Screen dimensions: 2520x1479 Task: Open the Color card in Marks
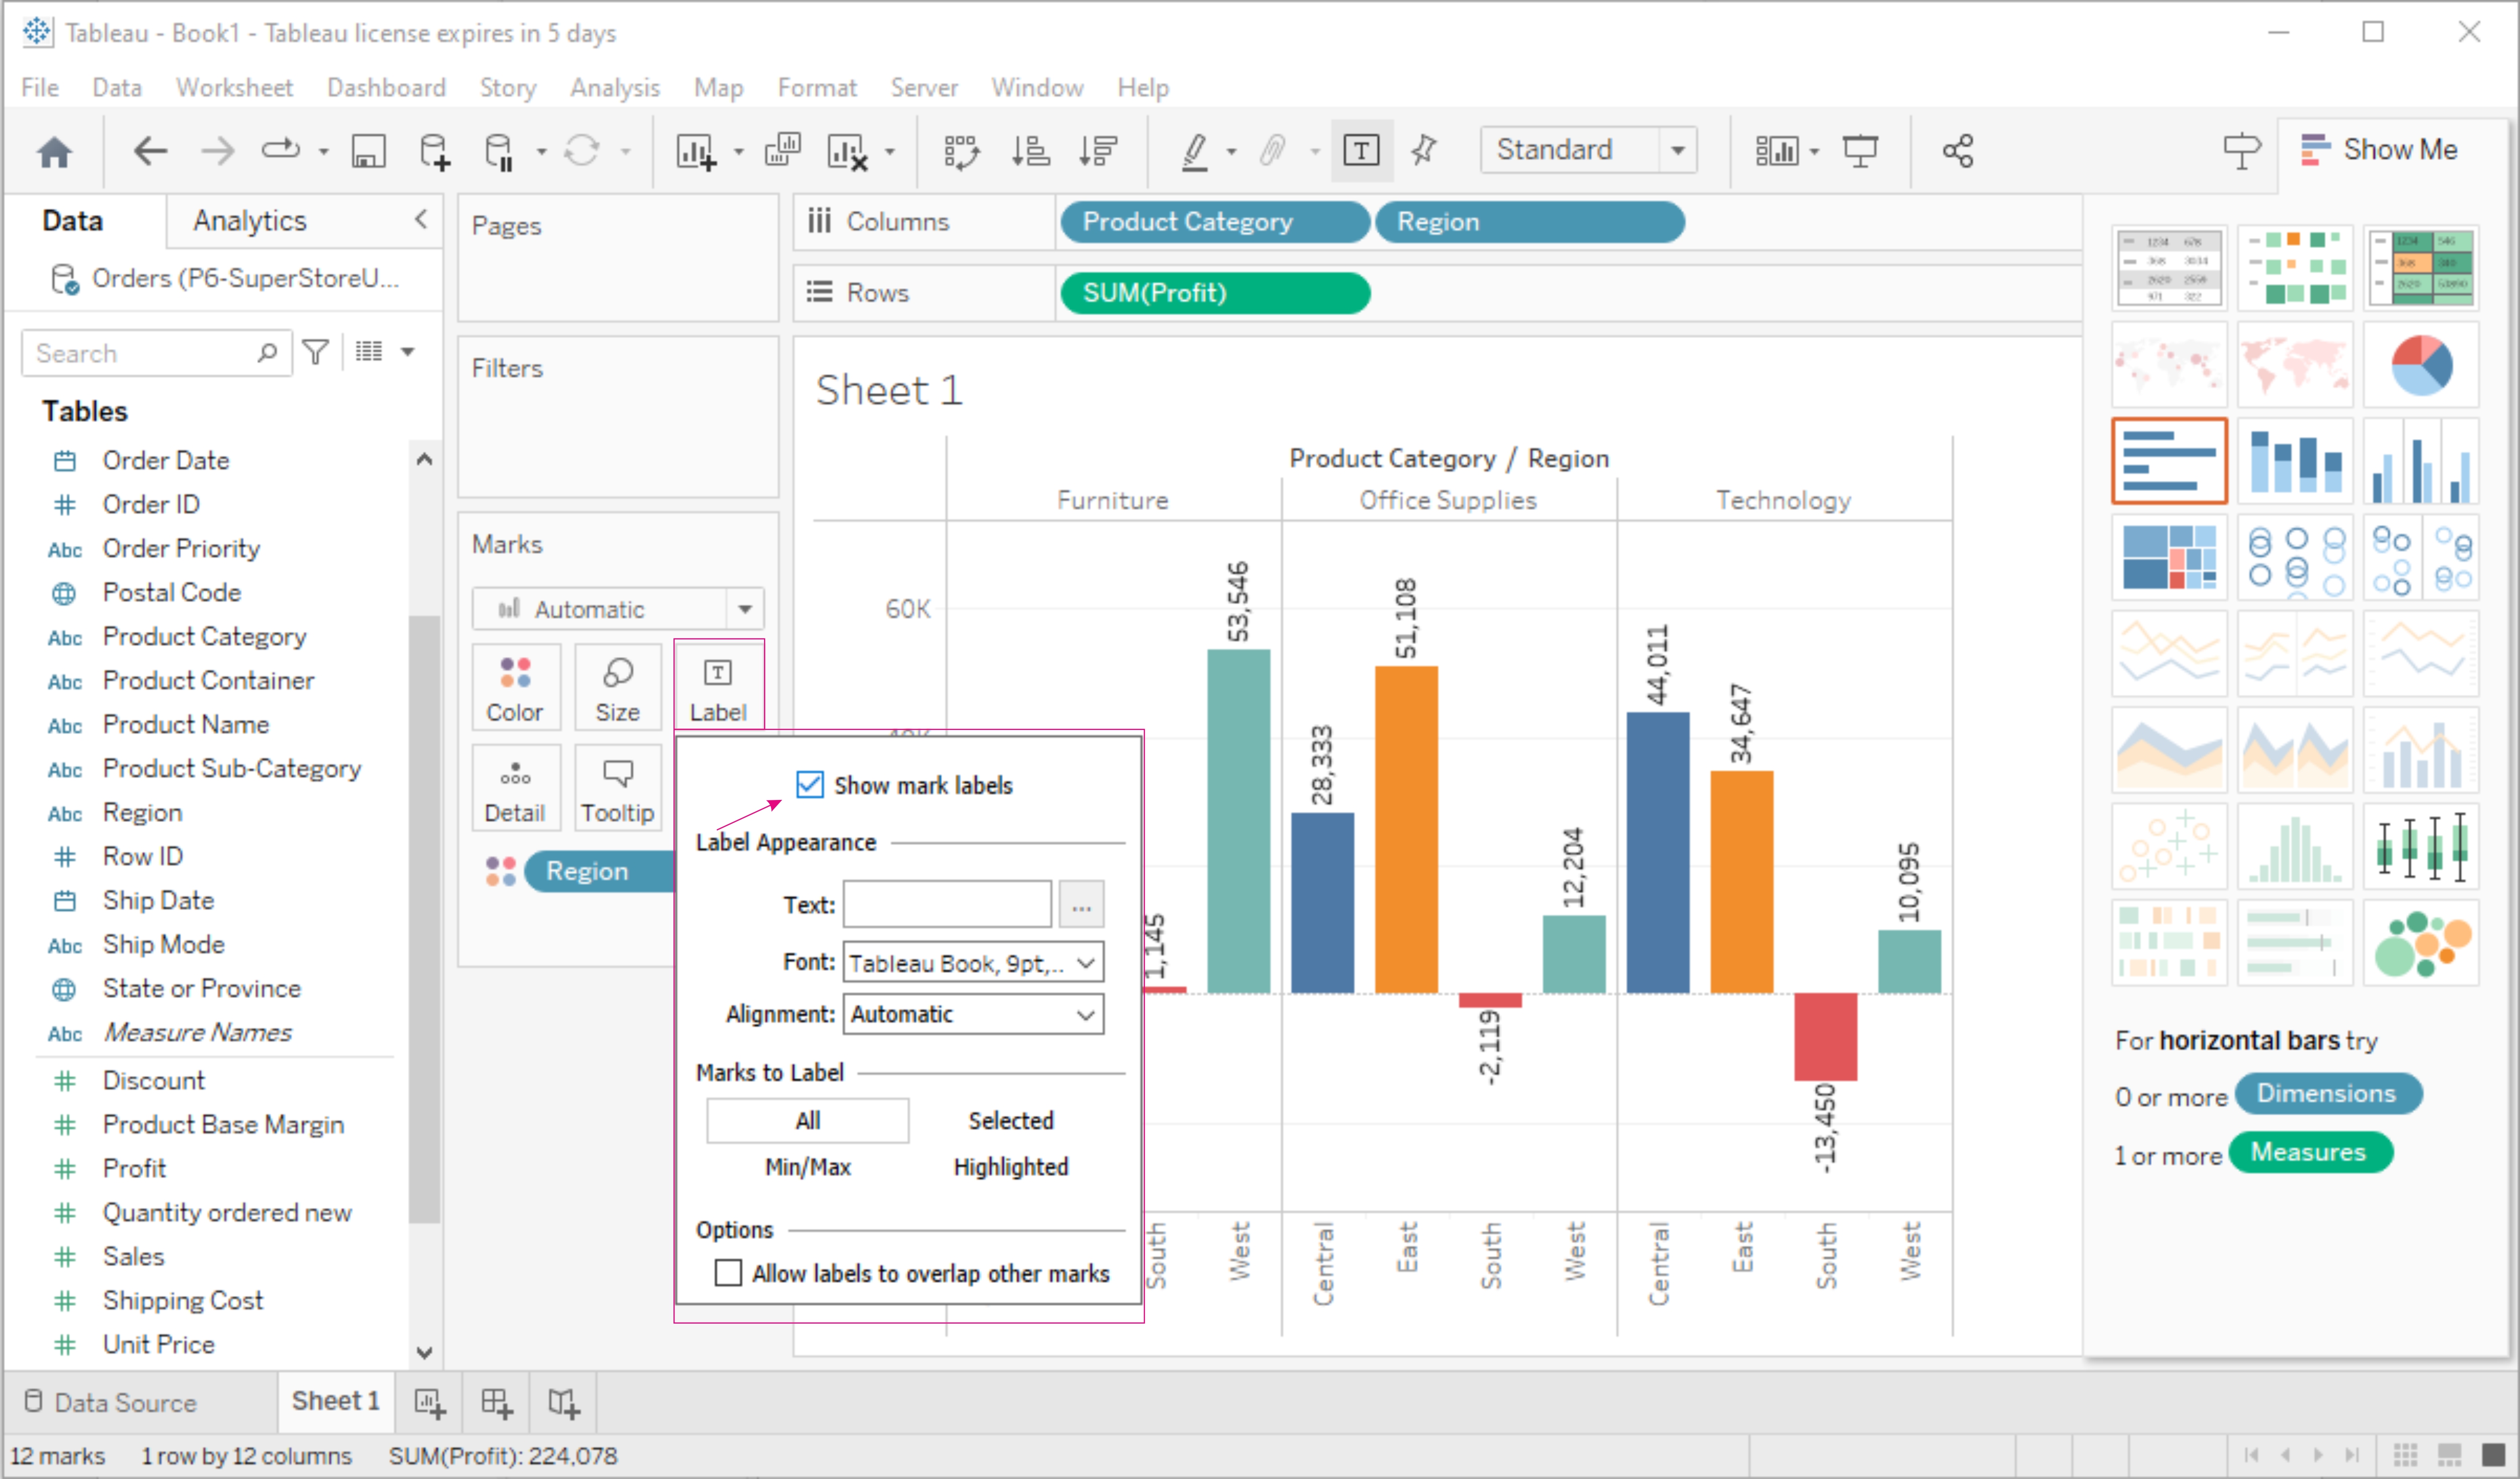tap(515, 689)
